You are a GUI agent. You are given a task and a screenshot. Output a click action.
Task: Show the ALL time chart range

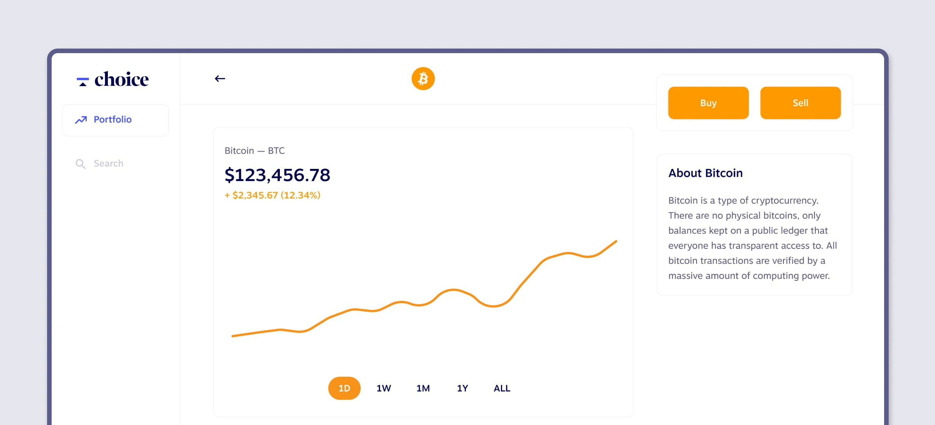coord(502,388)
